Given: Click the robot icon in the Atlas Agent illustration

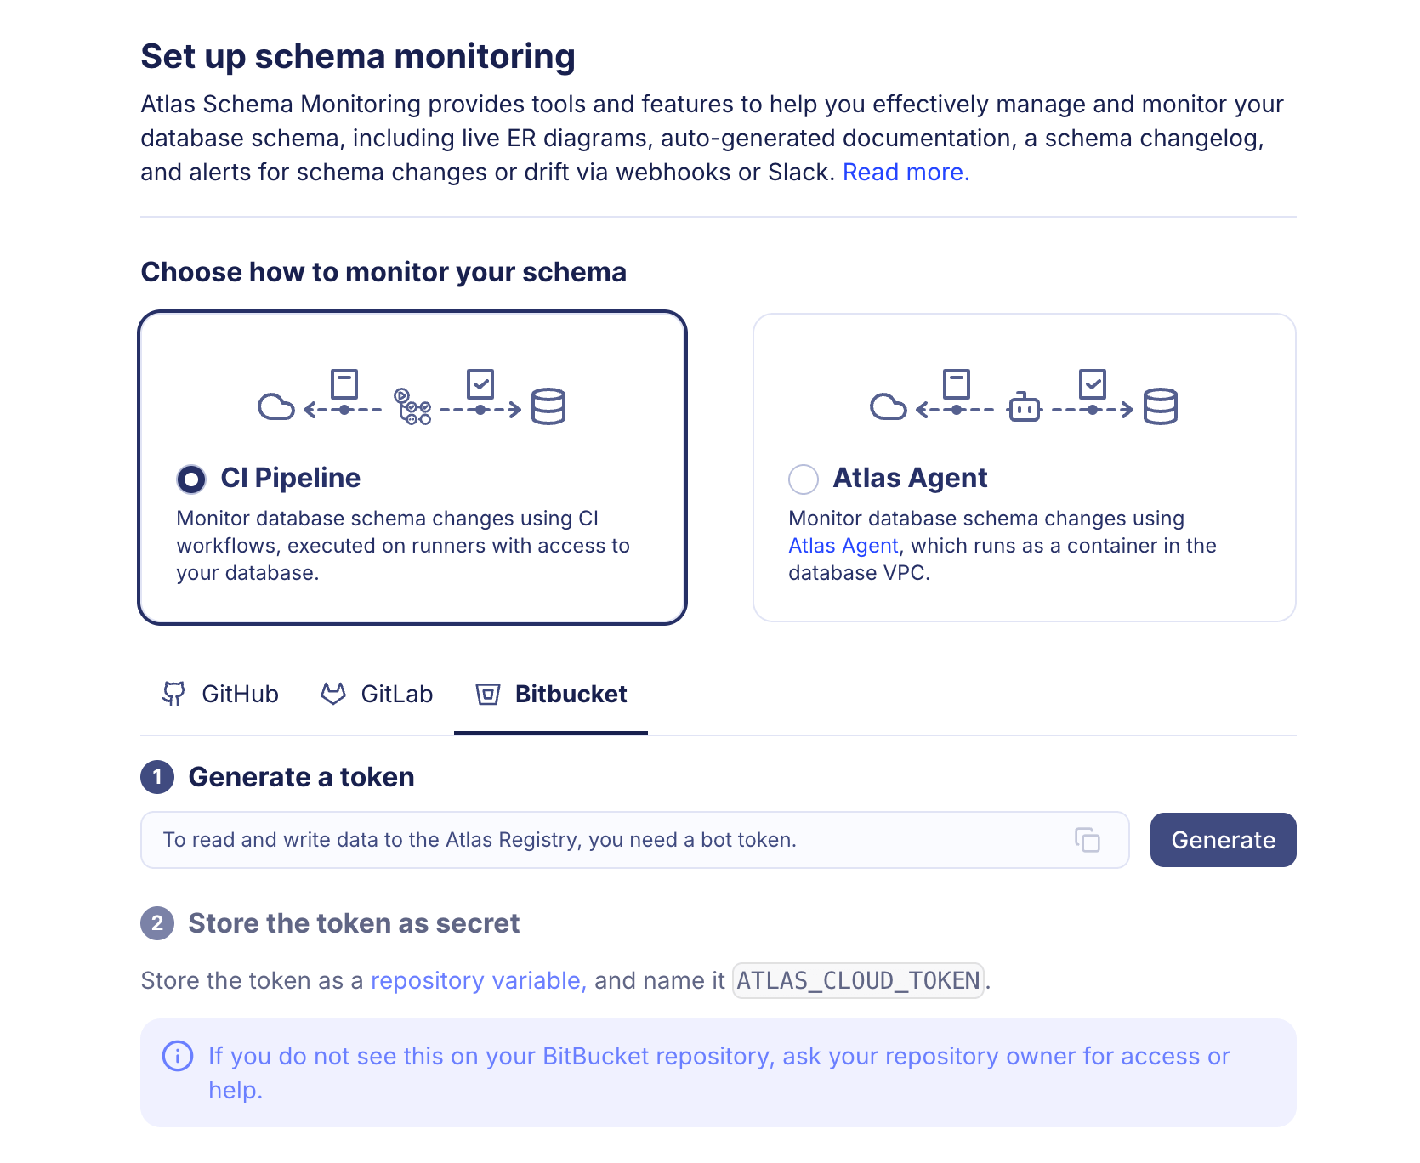Looking at the screenshot, I should click(x=1025, y=408).
